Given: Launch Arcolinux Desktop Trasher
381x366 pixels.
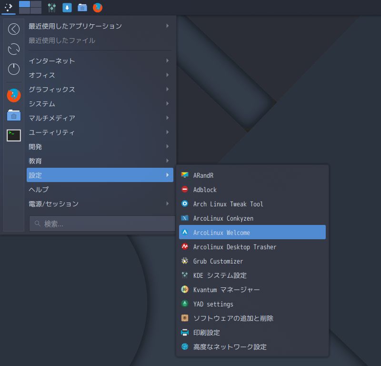Looking at the screenshot, I should [x=252, y=246].
